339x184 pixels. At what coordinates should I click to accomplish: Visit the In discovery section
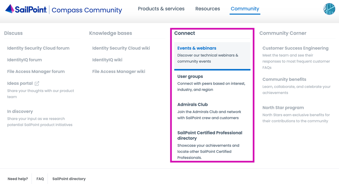point(20,111)
